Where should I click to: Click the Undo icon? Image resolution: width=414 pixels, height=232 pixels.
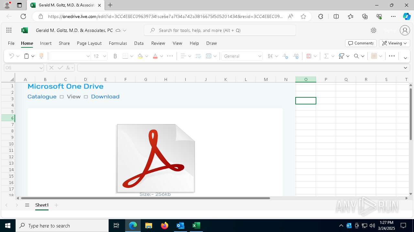[12, 56]
